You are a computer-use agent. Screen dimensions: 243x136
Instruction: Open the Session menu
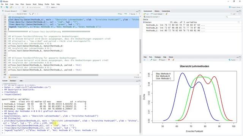point(28,4)
